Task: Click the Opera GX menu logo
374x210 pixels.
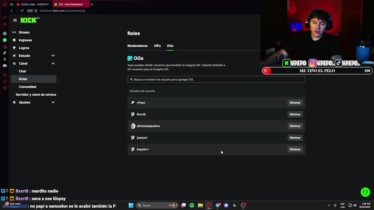Action: pyautogui.click(x=5, y=4)
